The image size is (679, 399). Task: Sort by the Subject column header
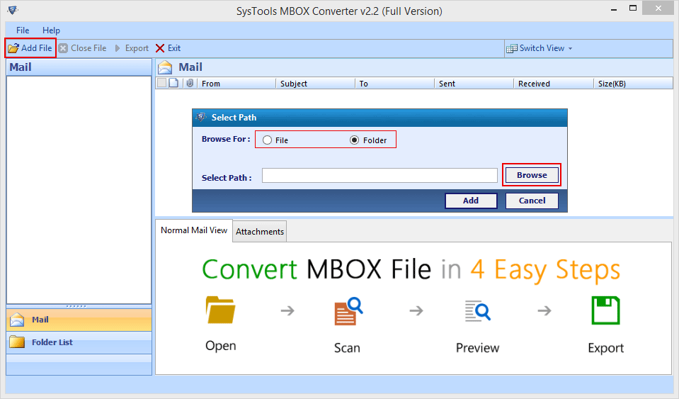(x=315, y=84)
